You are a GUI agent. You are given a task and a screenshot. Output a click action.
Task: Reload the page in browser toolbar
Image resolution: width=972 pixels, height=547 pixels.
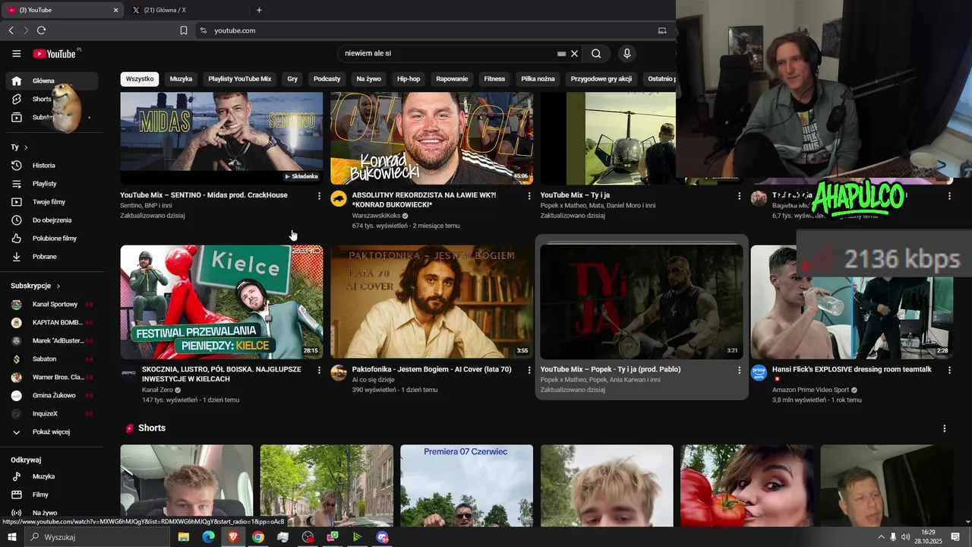41,30
